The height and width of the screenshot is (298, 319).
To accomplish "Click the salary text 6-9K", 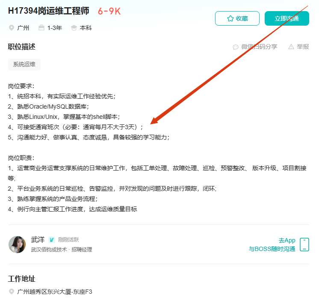I will pos(109,12).
